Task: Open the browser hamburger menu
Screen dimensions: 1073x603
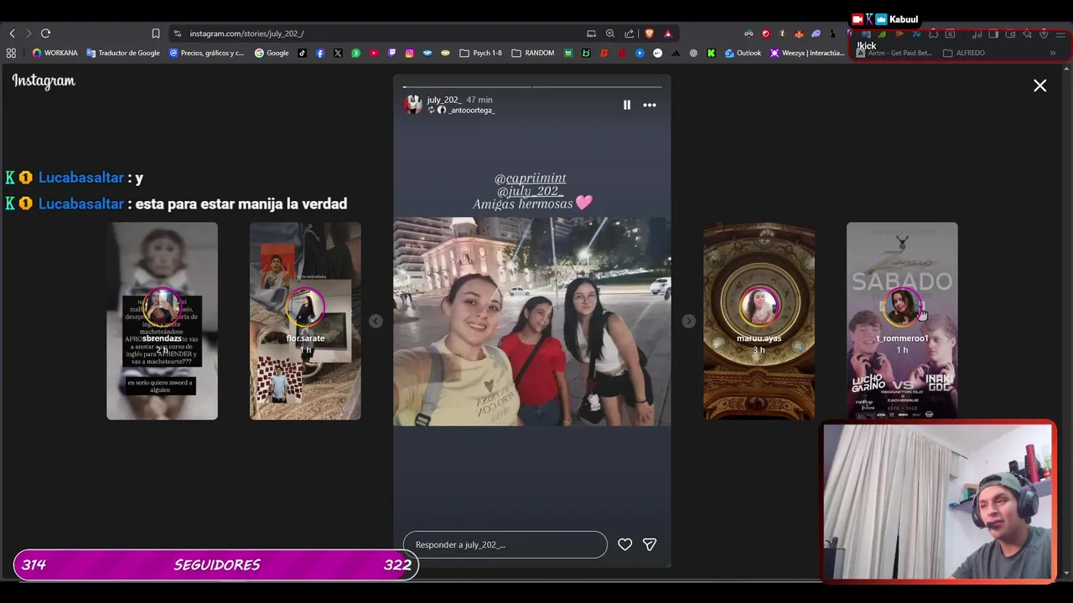Action: [1060, 34]
